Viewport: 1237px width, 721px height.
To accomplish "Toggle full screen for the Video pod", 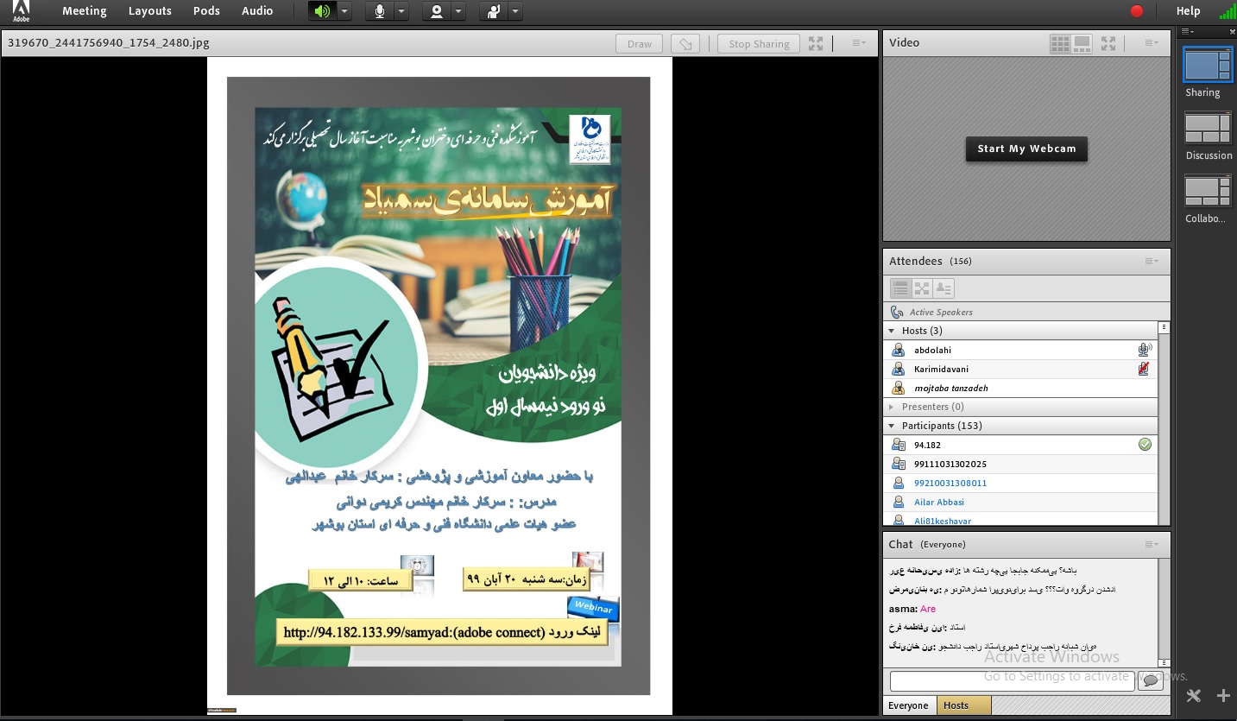I will [x=1108, y=43].
